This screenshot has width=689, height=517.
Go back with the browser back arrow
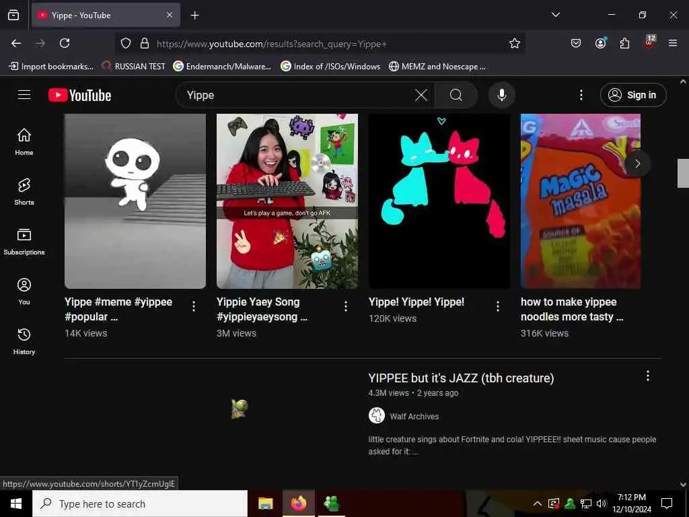click(16, 43)
